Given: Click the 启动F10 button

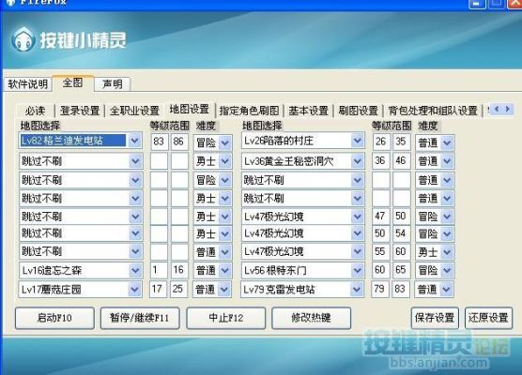Looking at the screenshot, I should click(54, 318).
